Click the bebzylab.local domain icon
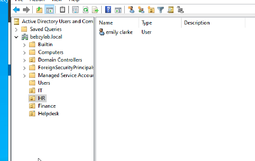The image size is (255, 161). tap(25, 37)
